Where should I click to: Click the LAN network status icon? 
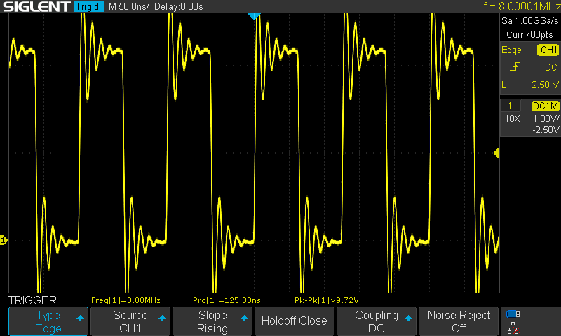[x=513, y=328]
